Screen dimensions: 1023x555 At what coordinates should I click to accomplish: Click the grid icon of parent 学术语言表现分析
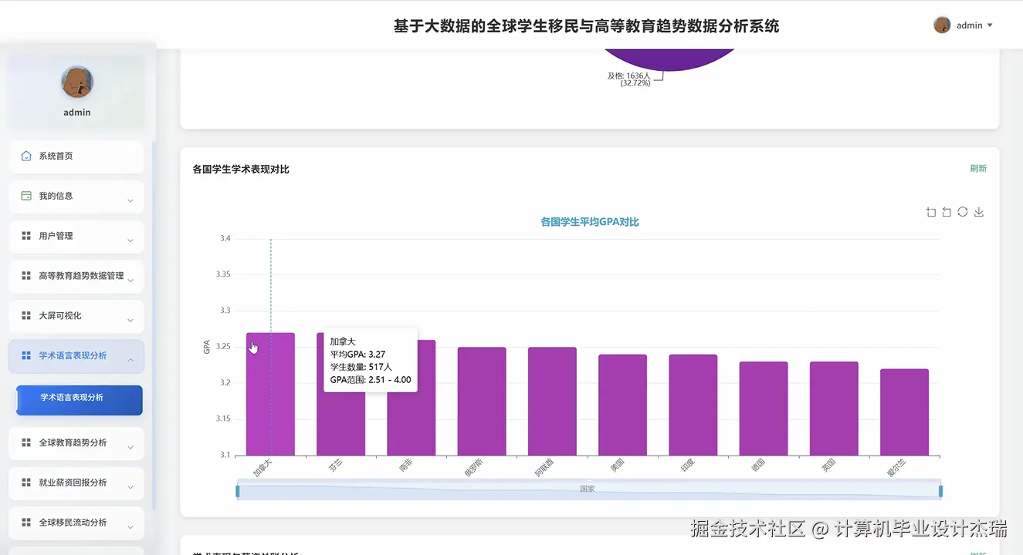[x=26, y=356]
